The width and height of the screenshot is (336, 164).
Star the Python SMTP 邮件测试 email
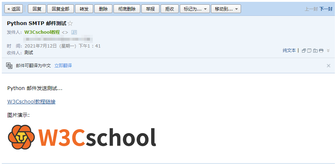coord(70,23)
